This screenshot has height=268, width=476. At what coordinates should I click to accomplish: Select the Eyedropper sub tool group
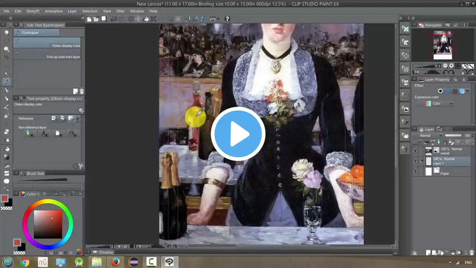(x=36, y=33)
